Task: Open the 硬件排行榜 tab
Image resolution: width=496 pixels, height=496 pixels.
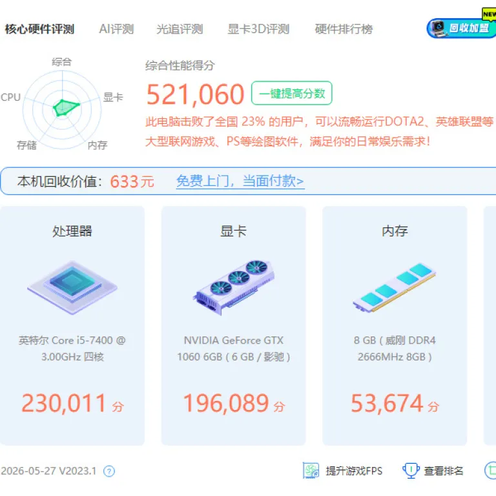Action: point(344,29)
